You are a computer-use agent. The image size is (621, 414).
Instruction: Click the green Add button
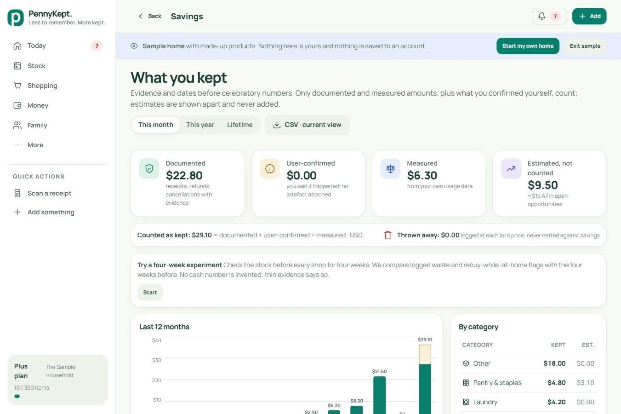pyautogui.click(x=589, y=16)
